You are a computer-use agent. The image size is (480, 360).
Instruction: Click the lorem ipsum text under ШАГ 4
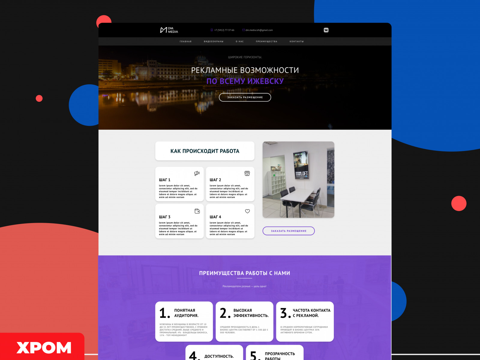pyautogui.click(x=229, y=228)
